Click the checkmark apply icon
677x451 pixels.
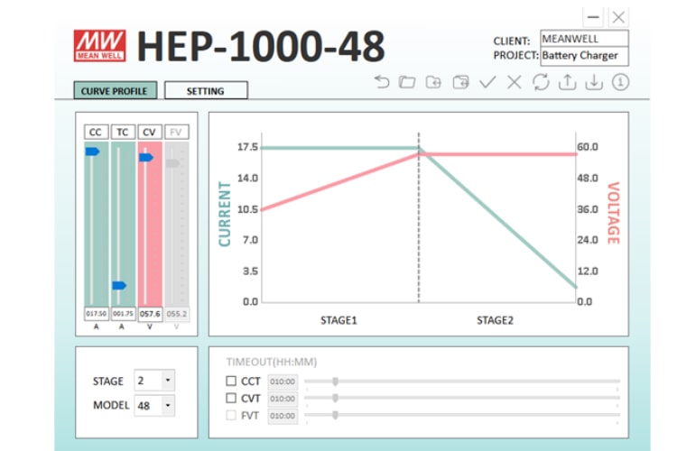487,81
